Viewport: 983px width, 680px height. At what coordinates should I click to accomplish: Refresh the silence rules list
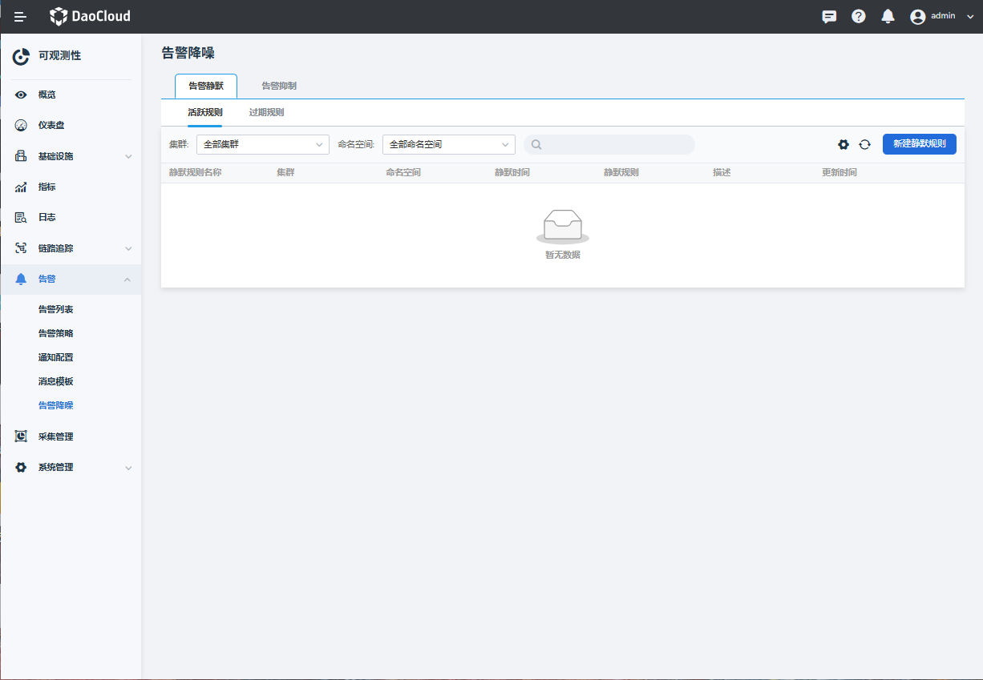[864, 145]
